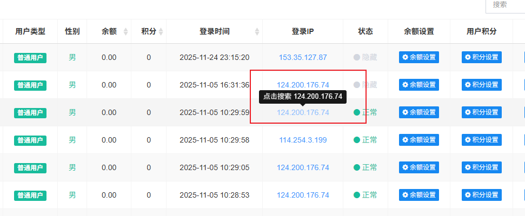
Task: Sort the table by 积分 column arrows
Action: point(161,32)
